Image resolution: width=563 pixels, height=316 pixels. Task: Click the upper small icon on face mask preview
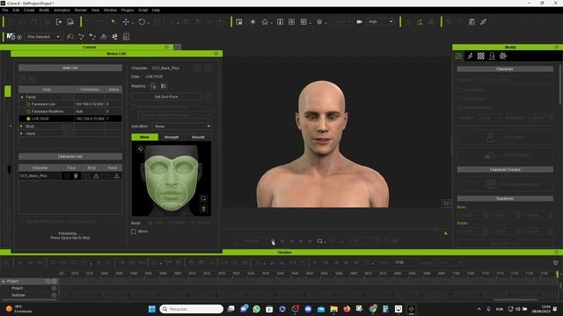coord(203,198)
